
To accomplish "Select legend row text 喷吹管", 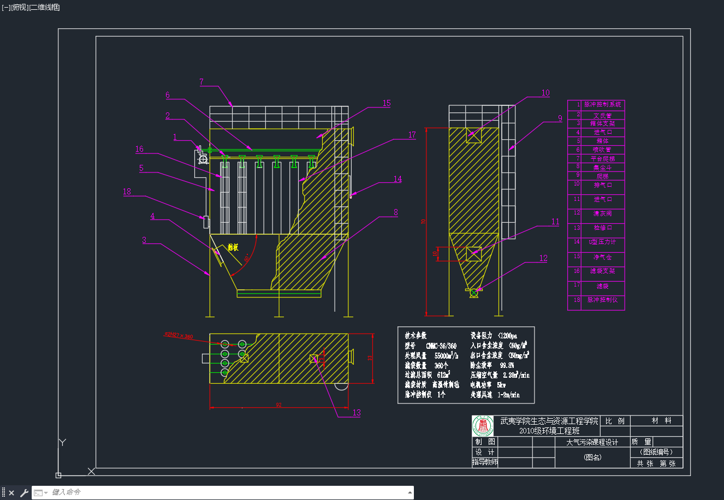I will coord(602,150).
